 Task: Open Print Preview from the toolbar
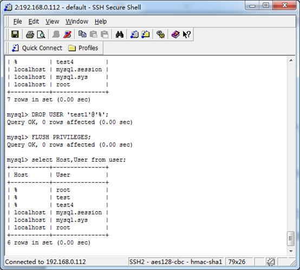point(41,35)
